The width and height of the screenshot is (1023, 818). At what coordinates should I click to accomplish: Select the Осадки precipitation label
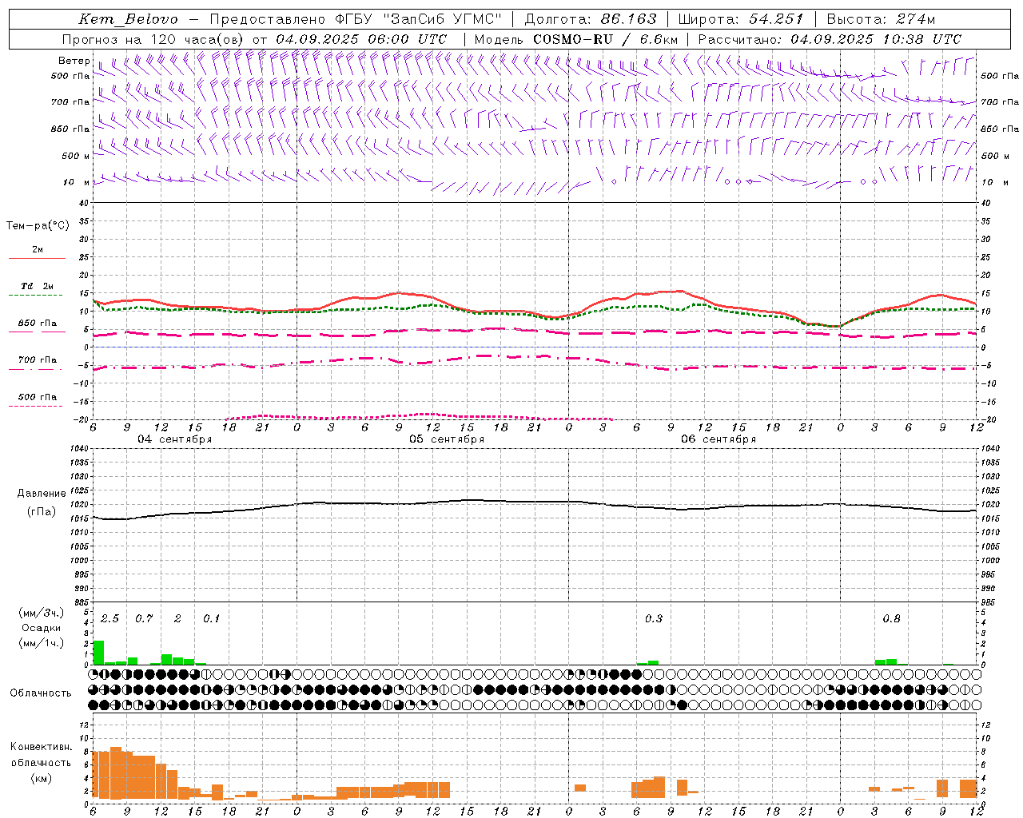click(42, 628)
